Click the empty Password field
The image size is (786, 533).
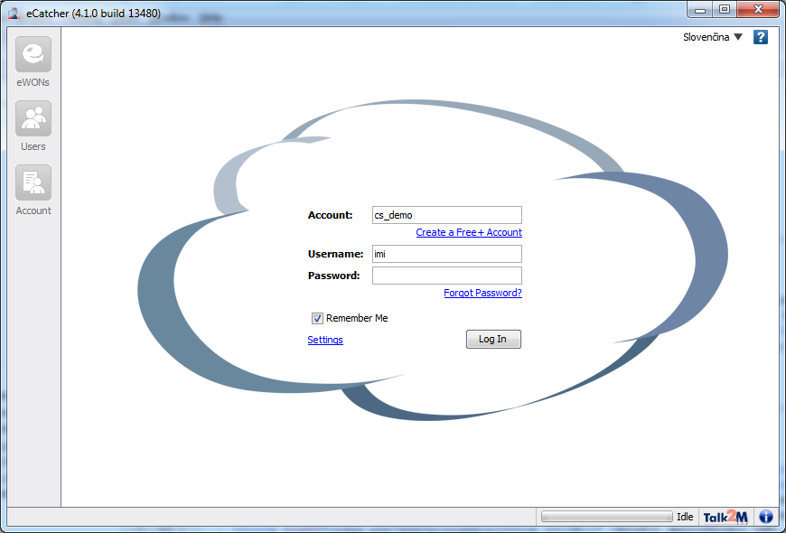pyautogui.click(x=447, y=276)
